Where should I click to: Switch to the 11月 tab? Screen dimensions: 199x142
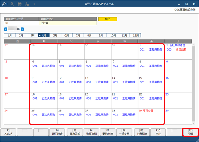(x=124, y=35)
